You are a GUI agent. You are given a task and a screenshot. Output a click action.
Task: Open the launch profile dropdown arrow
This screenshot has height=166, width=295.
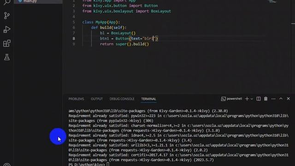[x=252, y=99]
